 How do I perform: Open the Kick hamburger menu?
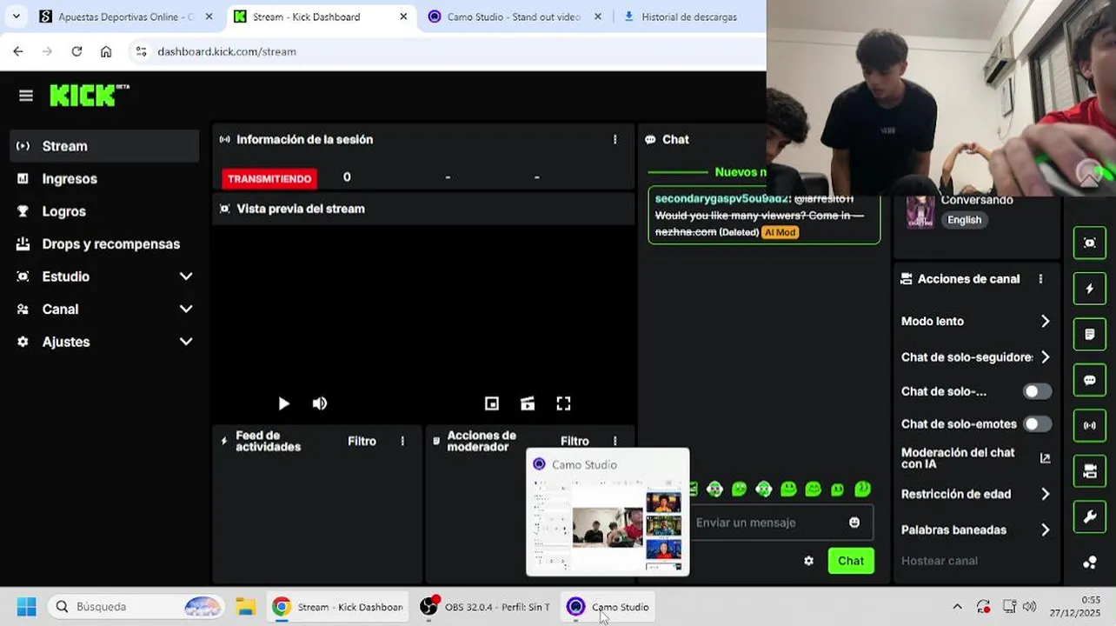click(x=25, y=96)
